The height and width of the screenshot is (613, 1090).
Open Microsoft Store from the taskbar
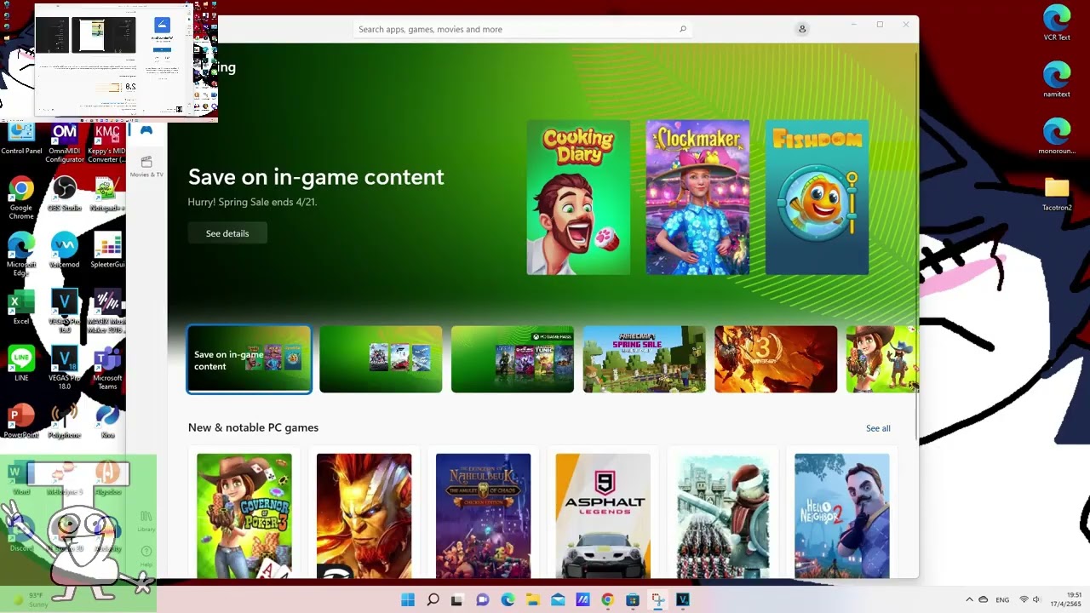[x=632, y=599]
